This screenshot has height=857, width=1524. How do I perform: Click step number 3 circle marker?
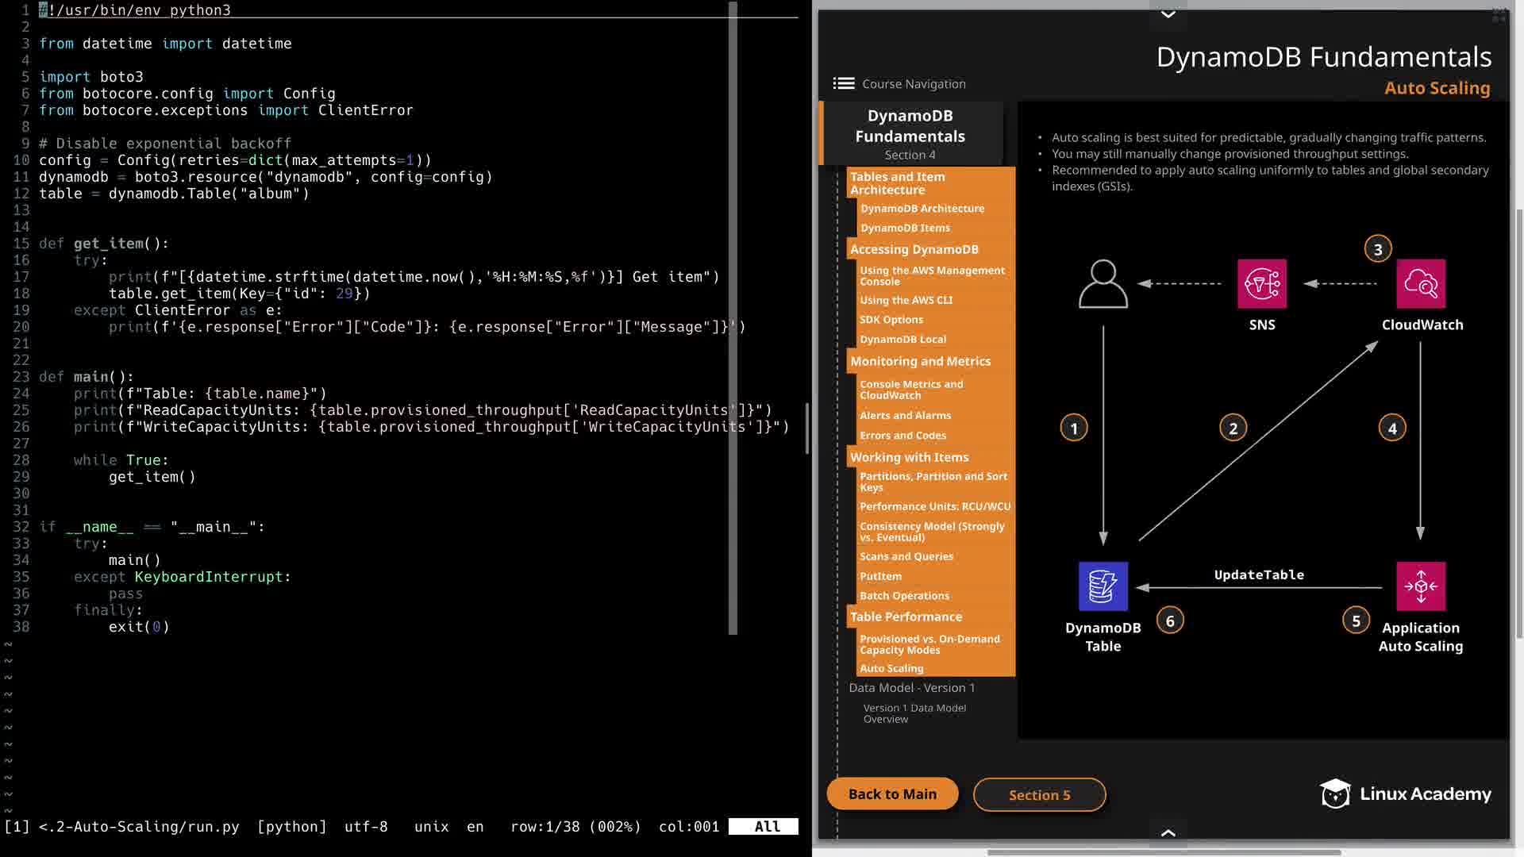tap(1378, 249)
